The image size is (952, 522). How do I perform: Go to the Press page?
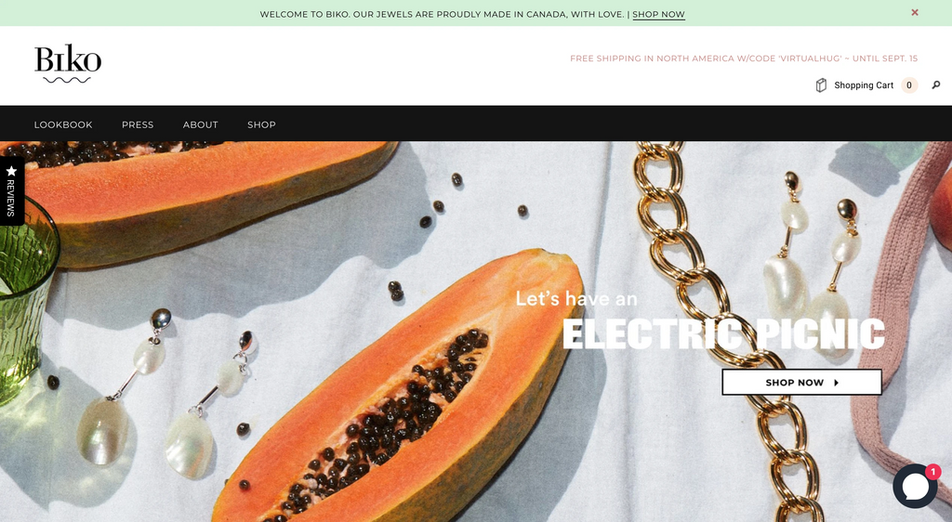138,124
